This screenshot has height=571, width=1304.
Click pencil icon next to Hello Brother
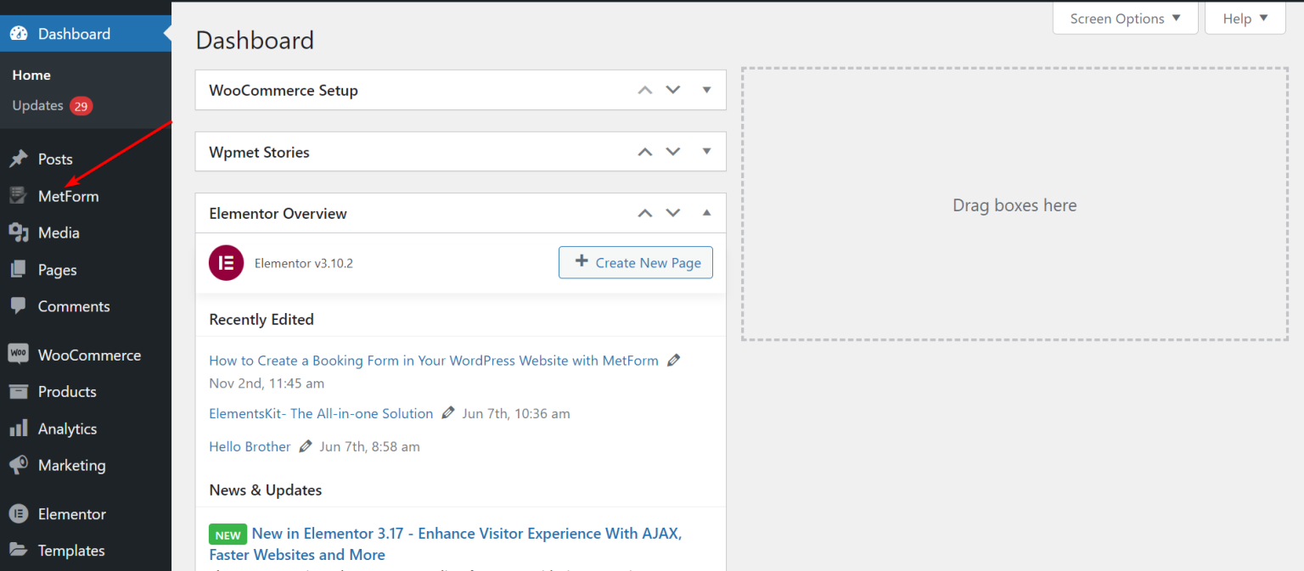click(x=306, y=446)
